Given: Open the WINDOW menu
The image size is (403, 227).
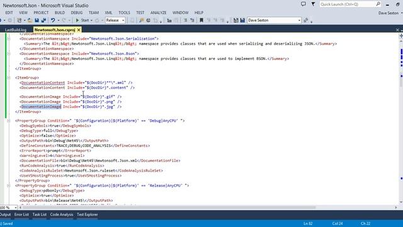Looking at the screenshot, I should tap(181, 13).
